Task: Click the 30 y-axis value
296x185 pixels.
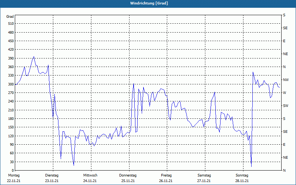Action: 12,162
